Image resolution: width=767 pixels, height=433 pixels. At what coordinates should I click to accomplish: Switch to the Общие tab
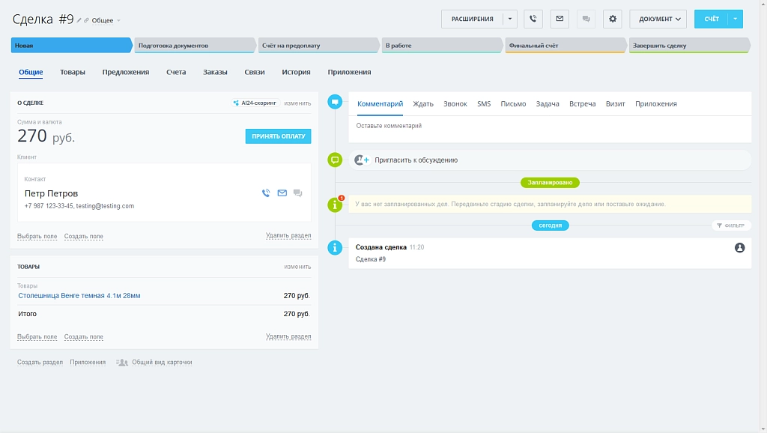(x=31, y=72)
